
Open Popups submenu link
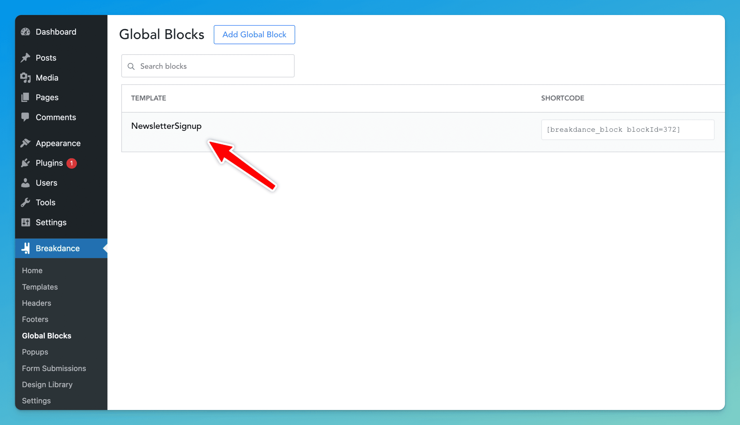[35, 352]
